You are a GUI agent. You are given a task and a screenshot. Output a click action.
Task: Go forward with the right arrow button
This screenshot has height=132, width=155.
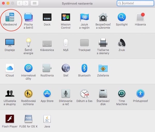pyautogui.click(x=26, y=3)
